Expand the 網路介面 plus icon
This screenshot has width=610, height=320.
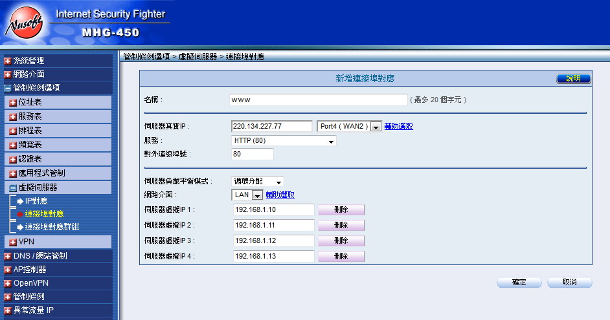click(8, 74)
